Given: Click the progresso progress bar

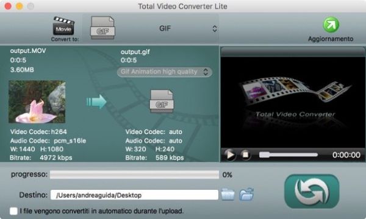Looking at the screenshot, I should pyautogui.click(x=134, y=175).
